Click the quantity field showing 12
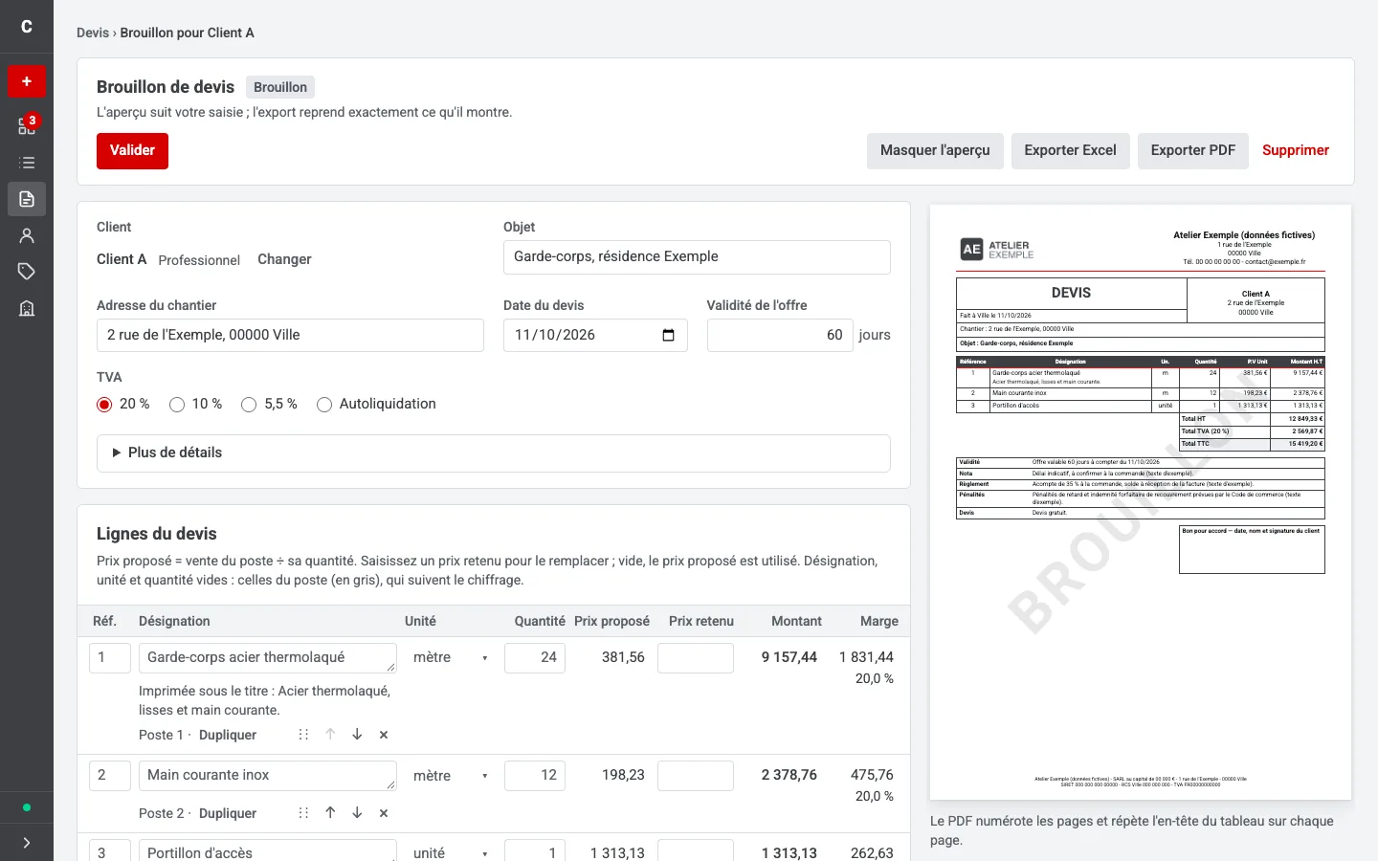1378x861 pixels. [535, 776]
